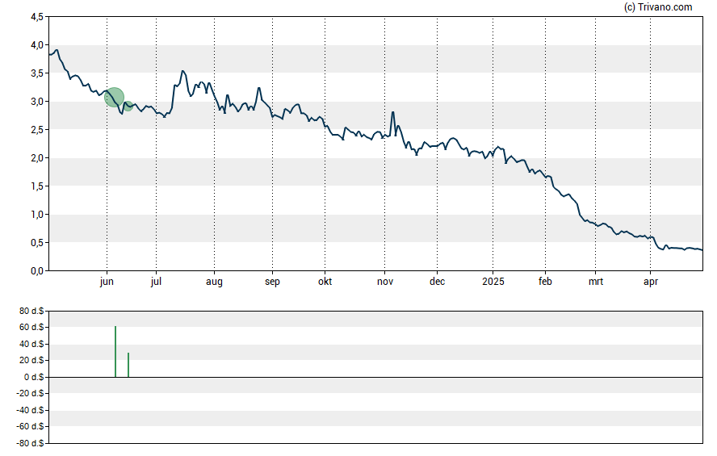The height and width of the screenshot is (456, 717).
Task: Click the shorter green volume bar near 30 d.$
Action: 128,365
